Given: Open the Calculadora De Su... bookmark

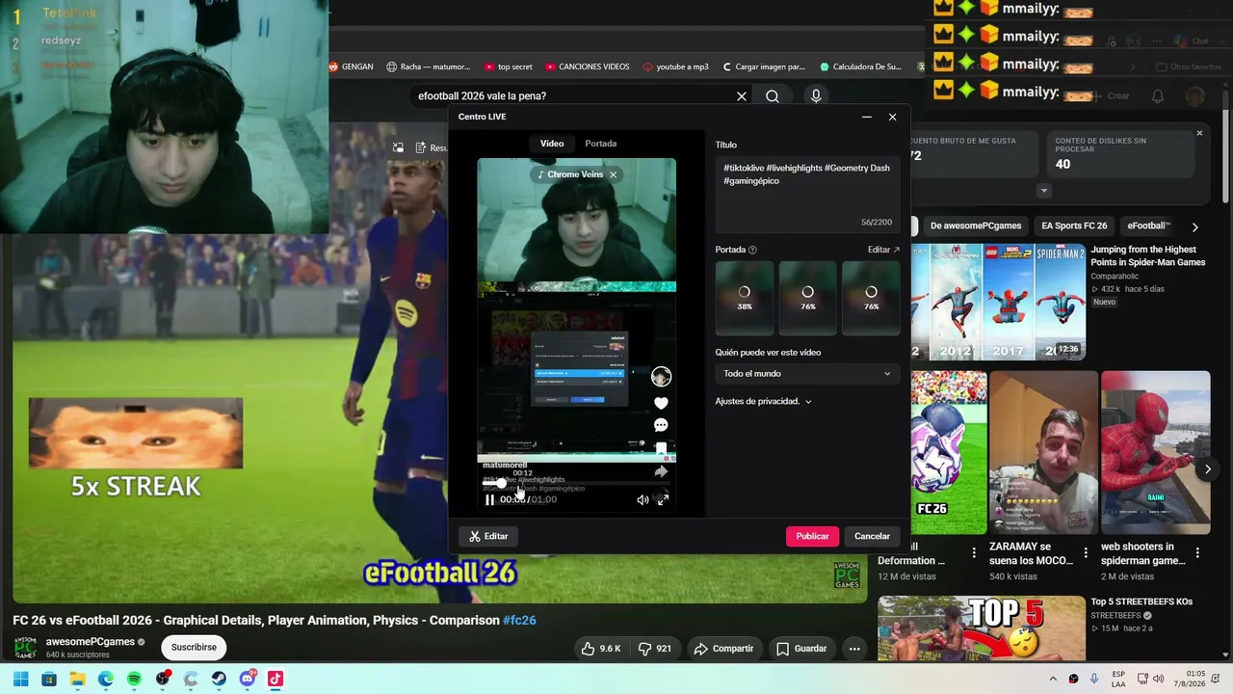Looking at the screenshot, I should 860,67.
